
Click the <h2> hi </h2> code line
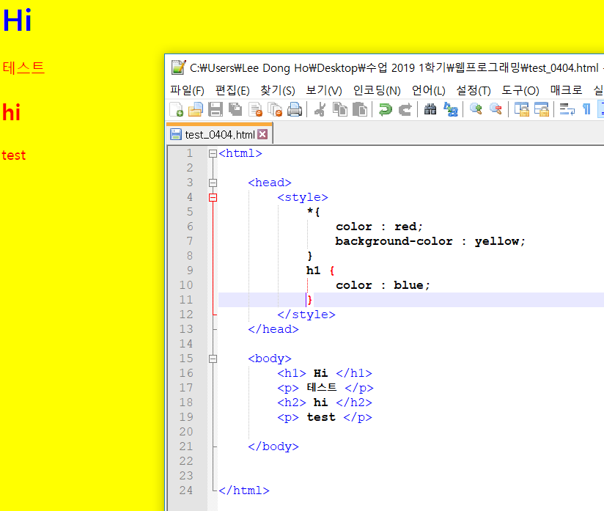pos(325,402)
